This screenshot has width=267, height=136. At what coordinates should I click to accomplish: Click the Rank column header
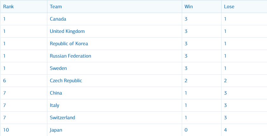(9, 6)
